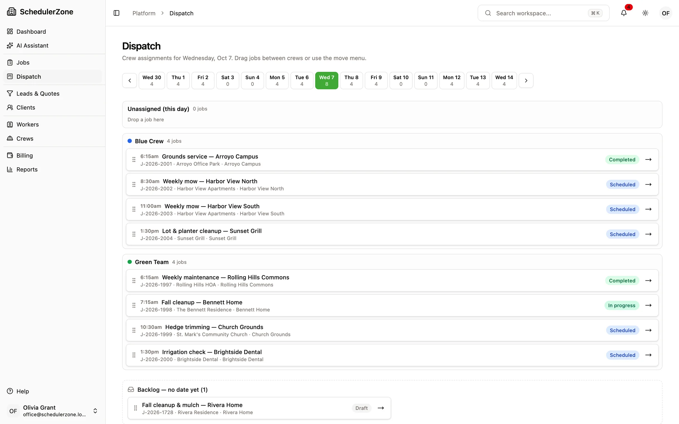Click the Draft status badge
Screen dimensions: 679x424
pyautogui.click(x=361, y=408)
